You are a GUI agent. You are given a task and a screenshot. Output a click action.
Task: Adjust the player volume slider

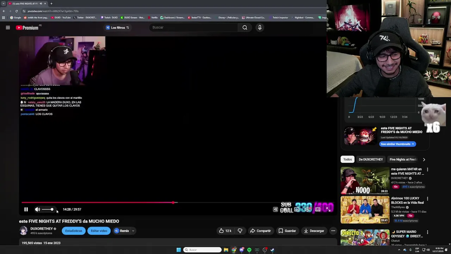point(48,210)
